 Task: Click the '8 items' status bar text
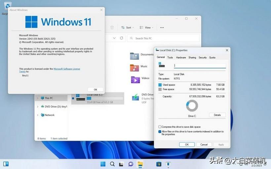click(42, 138)
